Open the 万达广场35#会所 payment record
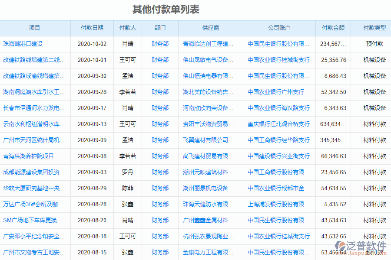The image size is (391, 260). pyautogui.click(x=34, y=204)
